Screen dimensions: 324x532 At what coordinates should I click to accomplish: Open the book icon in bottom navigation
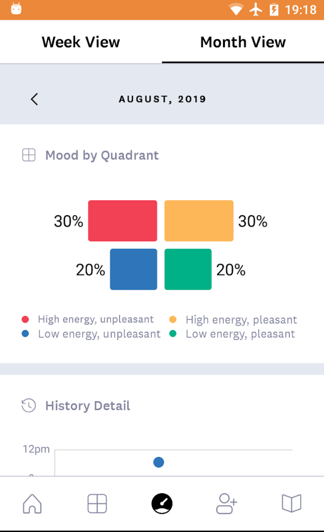pyautogui.click(x=291, y=503)
